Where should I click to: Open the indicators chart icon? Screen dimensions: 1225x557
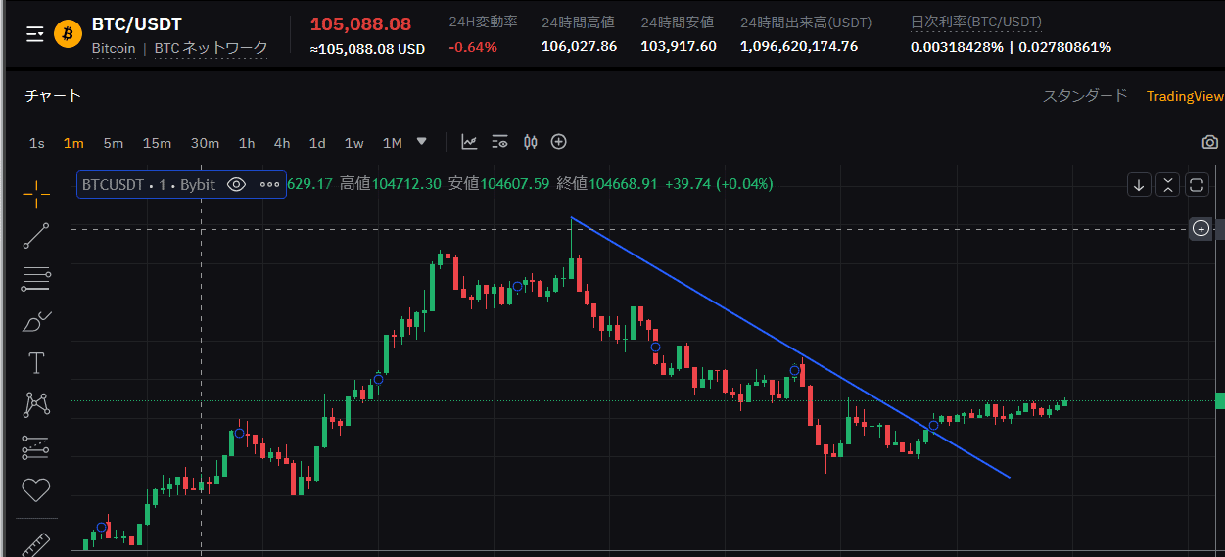470,142
